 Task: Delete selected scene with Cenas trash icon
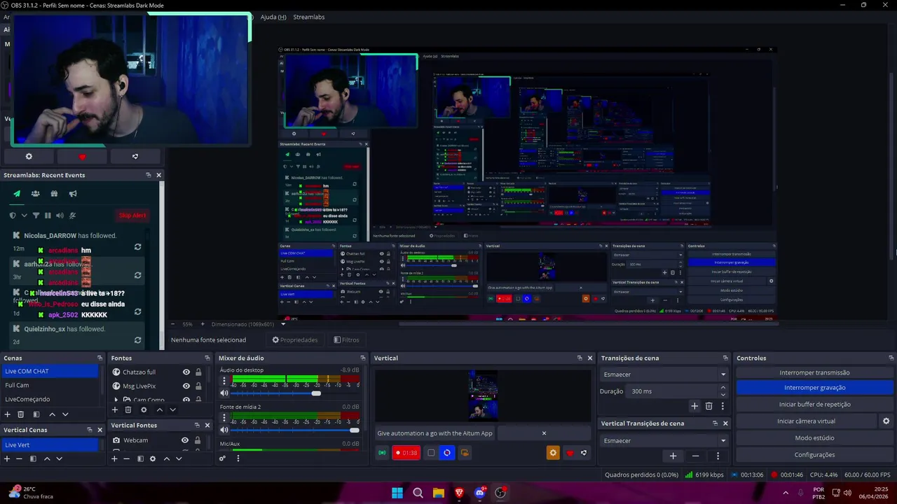coord(20,414)
